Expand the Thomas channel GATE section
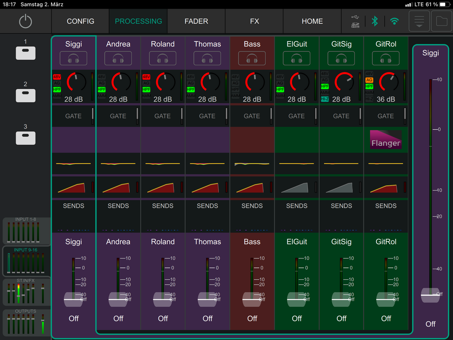The height and width of the screenshot is (340, 453). 207,116
